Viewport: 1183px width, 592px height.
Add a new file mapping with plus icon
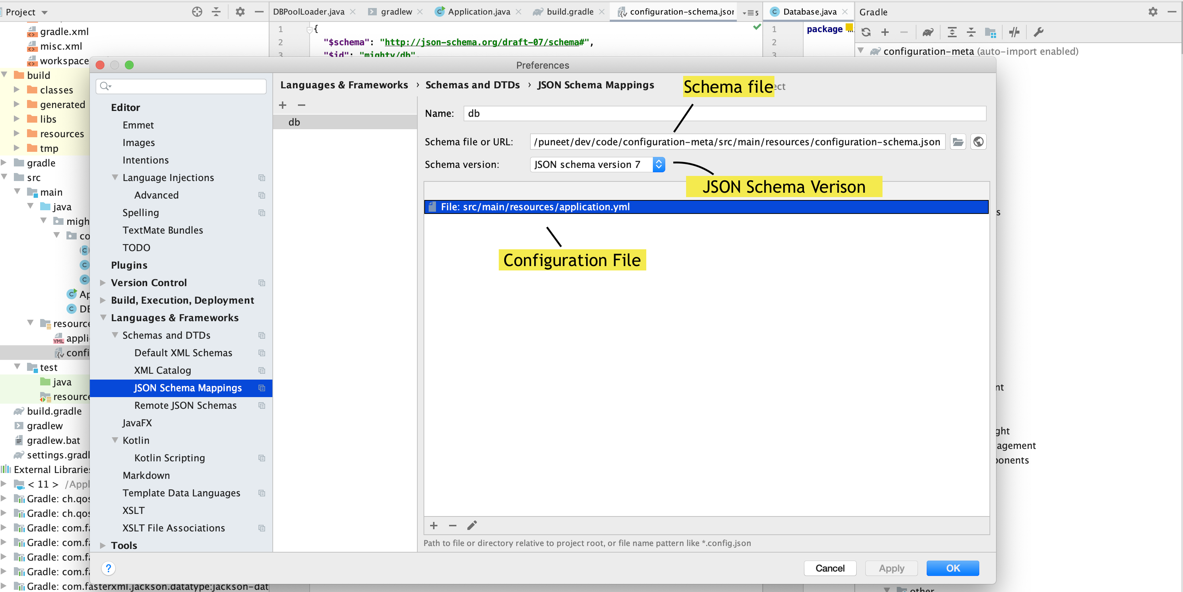tap(433, 526)
